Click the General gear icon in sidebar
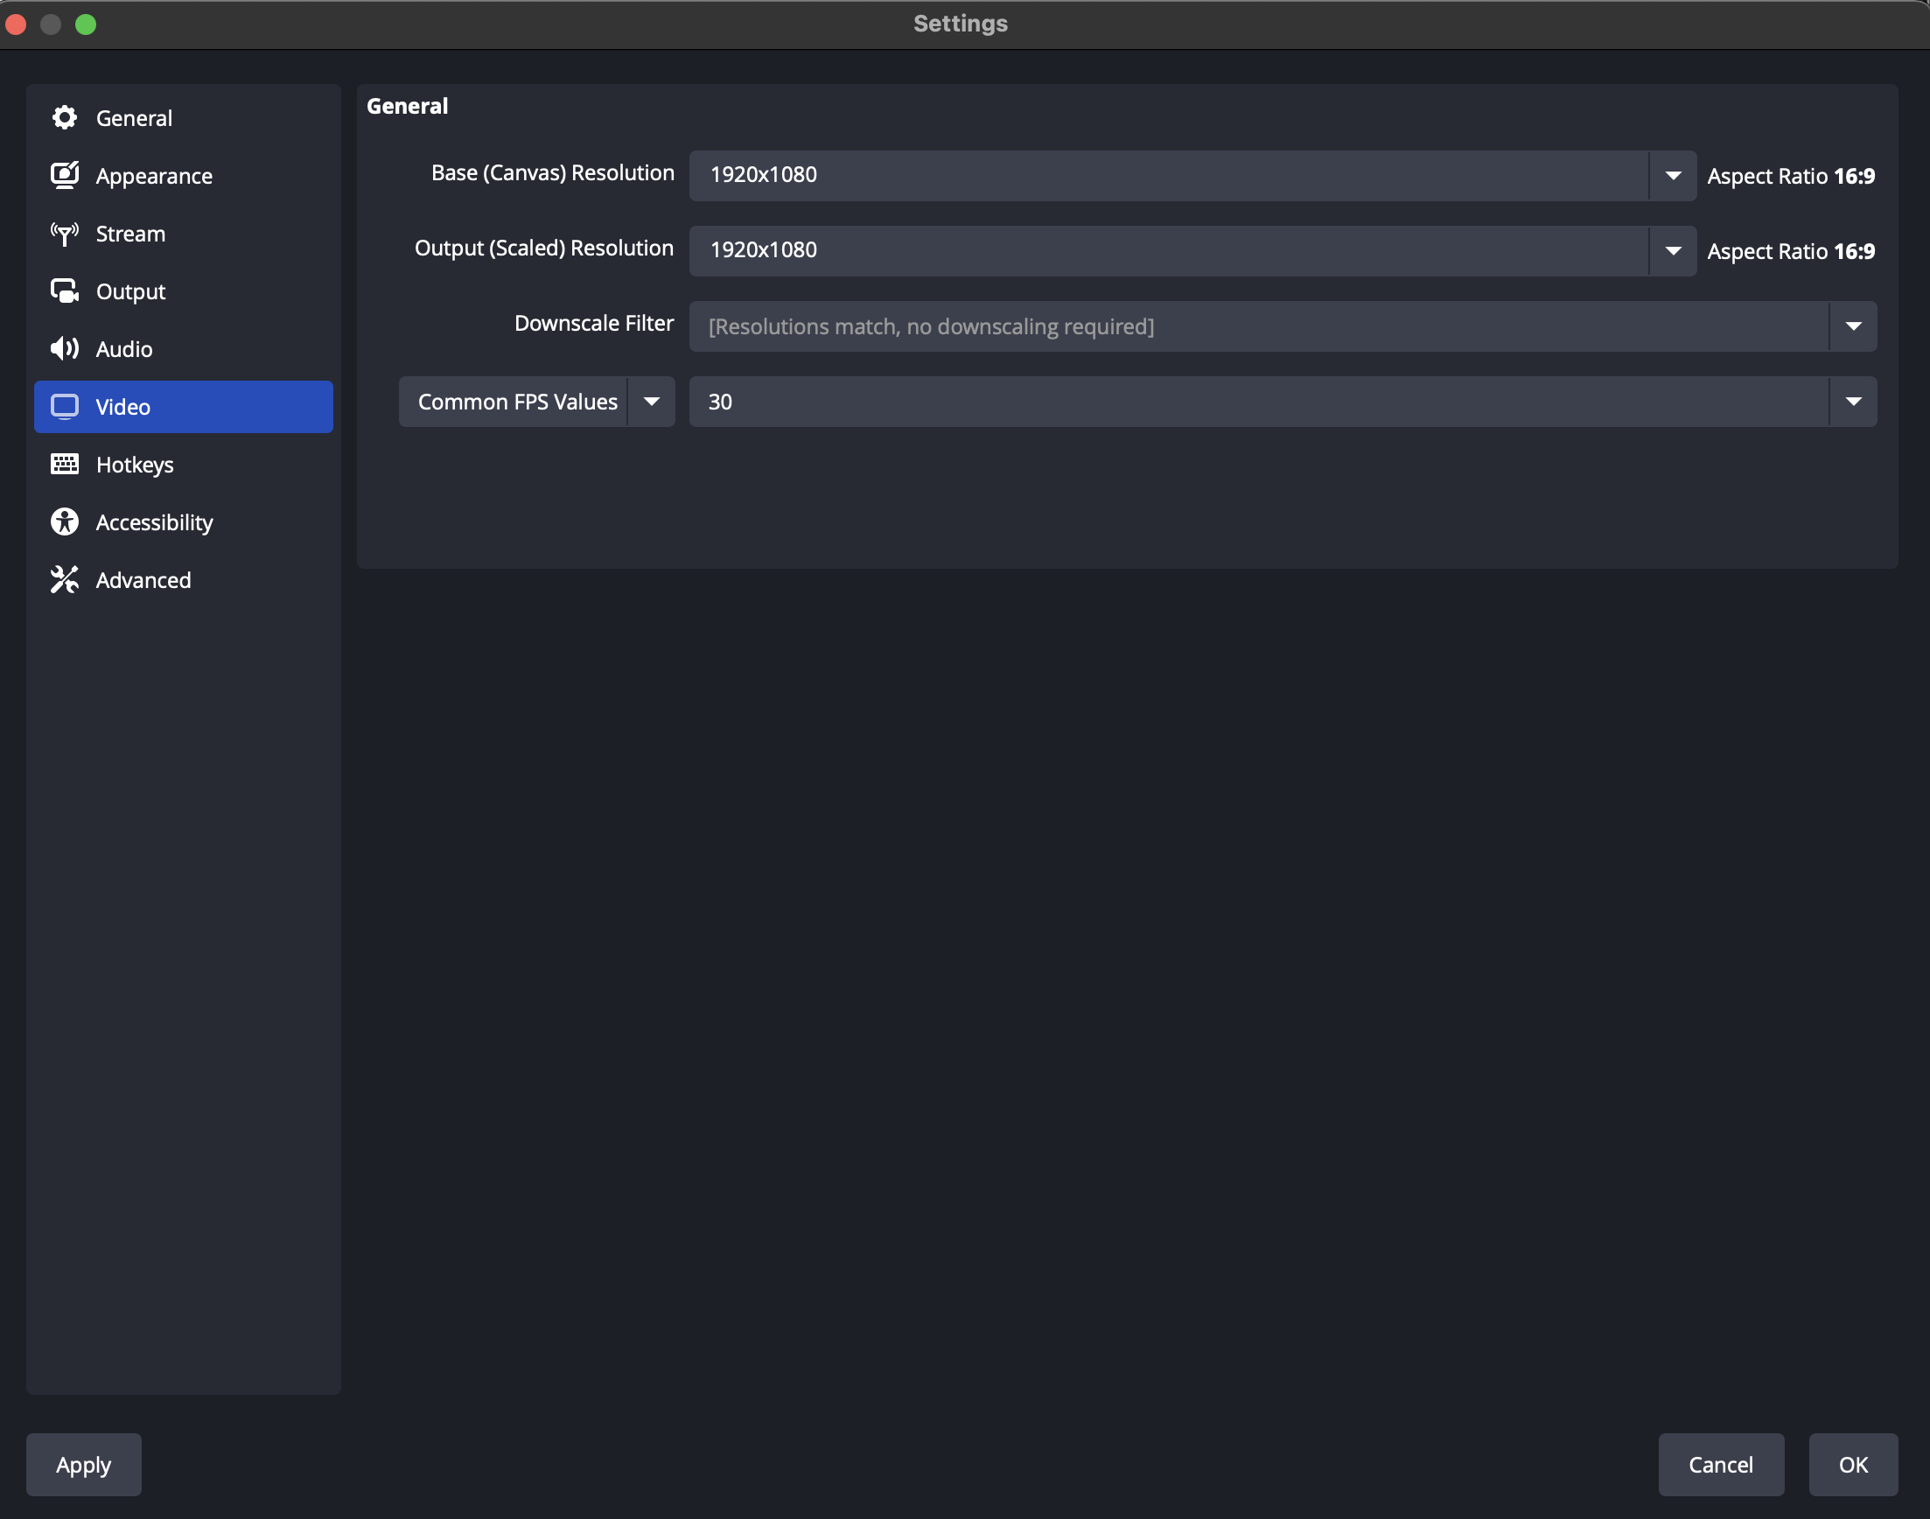 (x=64, y=117)
